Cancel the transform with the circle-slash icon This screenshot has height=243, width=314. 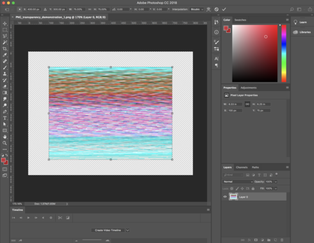pos(217,10)
